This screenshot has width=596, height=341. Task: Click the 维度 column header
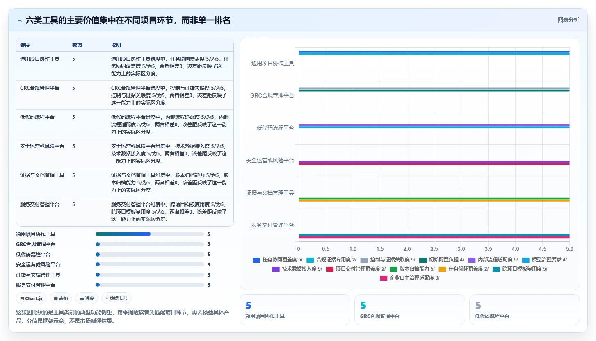(x=25, y=45)
